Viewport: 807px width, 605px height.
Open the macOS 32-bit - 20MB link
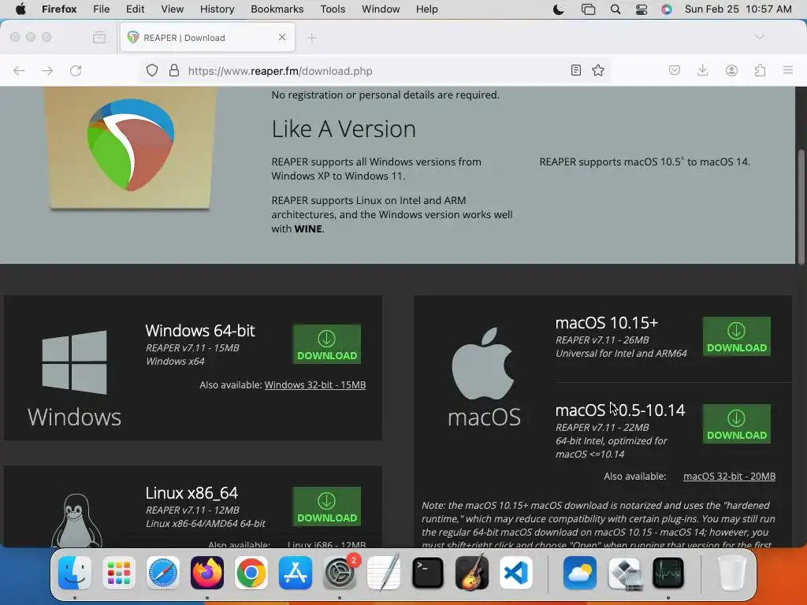coord(729,477)
